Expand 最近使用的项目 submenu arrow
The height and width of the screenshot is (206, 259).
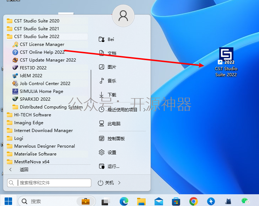click(144, 110)
